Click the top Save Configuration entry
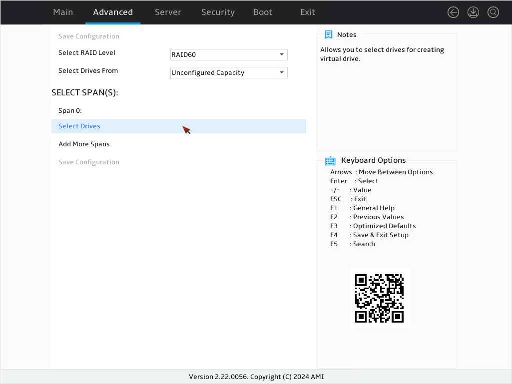The image size is (512, 384). pyautogui.click(x=89, y=36)
